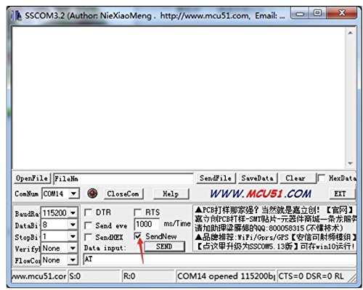The width and height of the screenshot is (363, 290).
Task: Click the scrollbar up arrow in receive area
Action: coord(350,33)
